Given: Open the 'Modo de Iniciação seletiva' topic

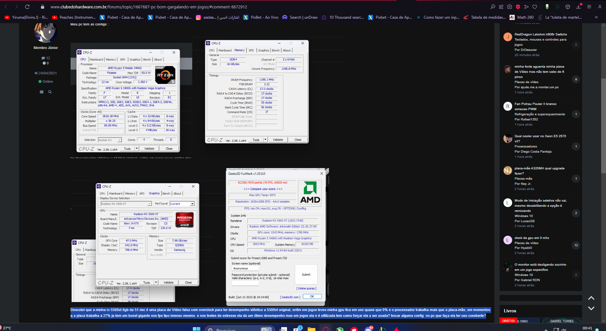Looking at the screenshot, I should [x=541, y=206].
